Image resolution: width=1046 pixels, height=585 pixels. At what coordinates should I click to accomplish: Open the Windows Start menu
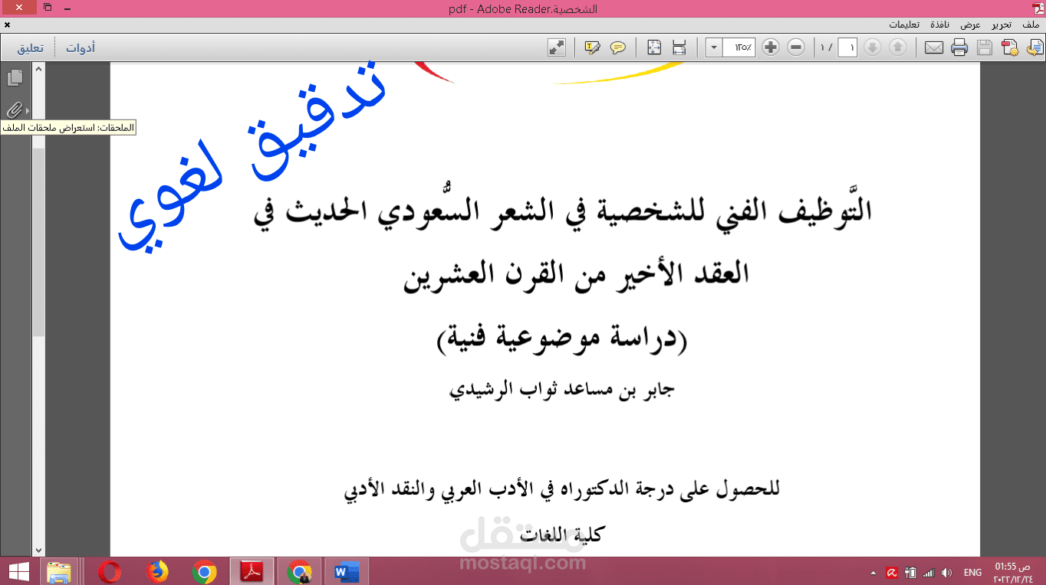(18, 571)
